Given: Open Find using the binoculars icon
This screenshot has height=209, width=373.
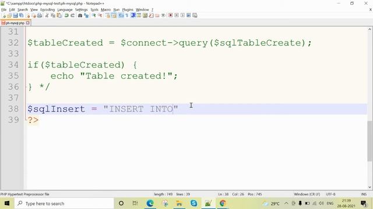Looking at the screenshot, I should (x=80, y=16).
